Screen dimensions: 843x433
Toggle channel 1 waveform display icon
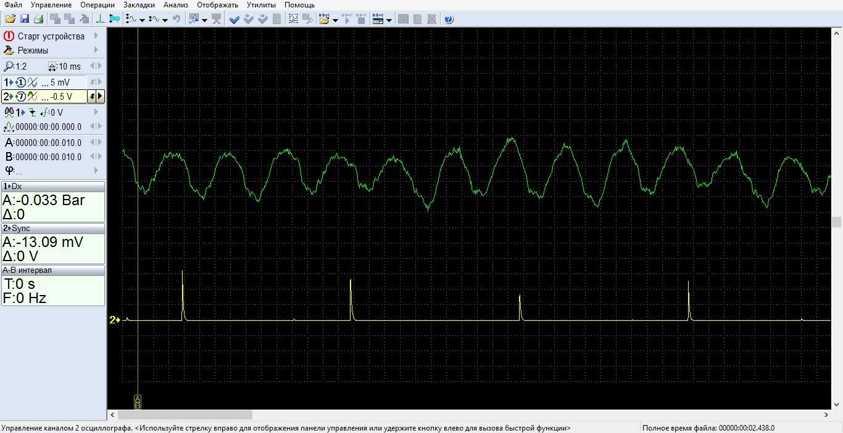coord(32,82)
